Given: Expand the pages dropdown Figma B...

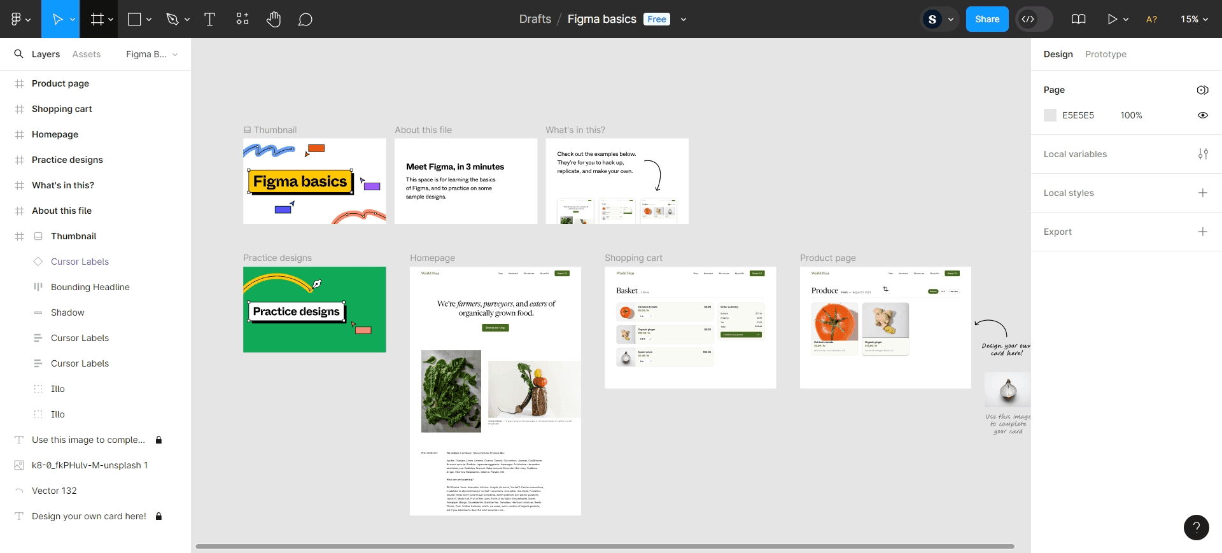Looking at the screenshot, I should [x=152, y=54].
